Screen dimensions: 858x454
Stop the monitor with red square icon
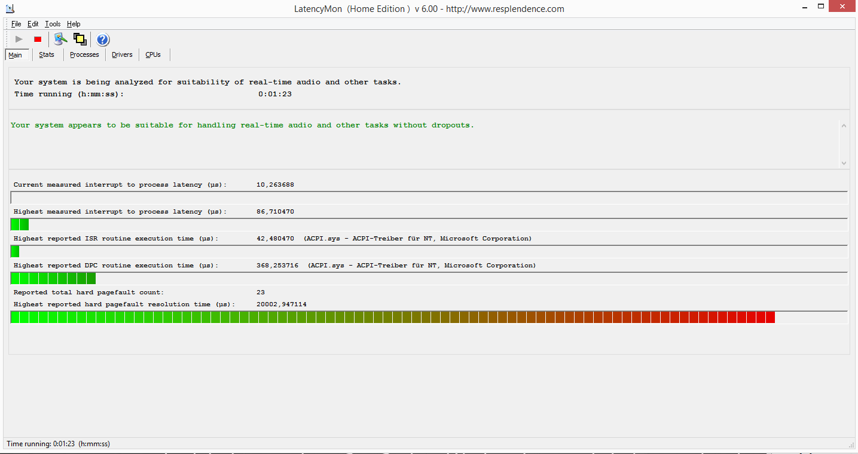38,39
